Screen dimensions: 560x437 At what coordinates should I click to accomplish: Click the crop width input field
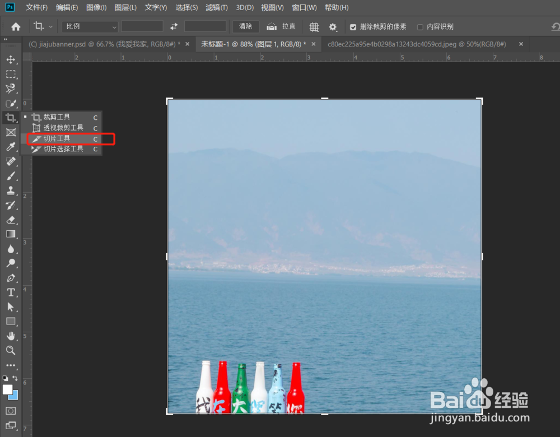(142, 26)
